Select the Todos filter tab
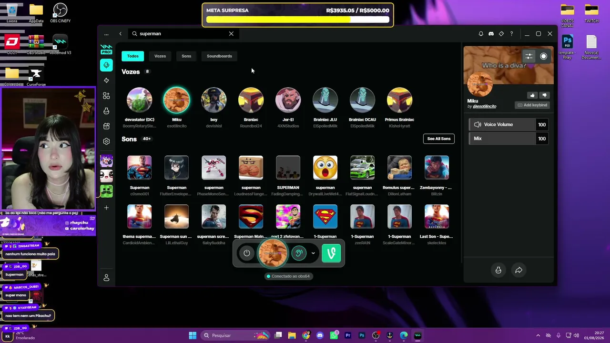The image size is (610, 343). [133, 56]
